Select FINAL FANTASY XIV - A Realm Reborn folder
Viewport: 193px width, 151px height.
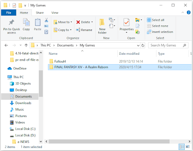click(x=119, y=67)
